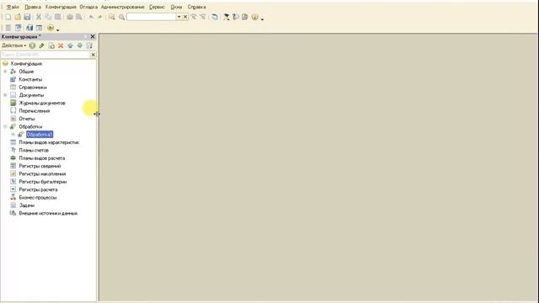539x303 pixels.
Task: Open the Действия dropdown menu
Action: coord(14,45)
